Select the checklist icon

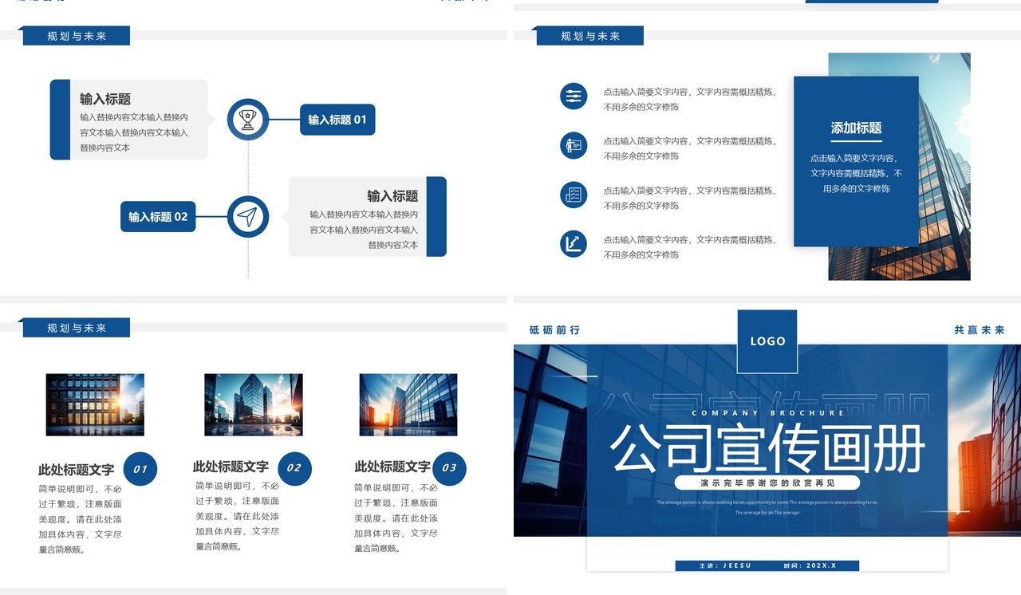tap(573, 195)
